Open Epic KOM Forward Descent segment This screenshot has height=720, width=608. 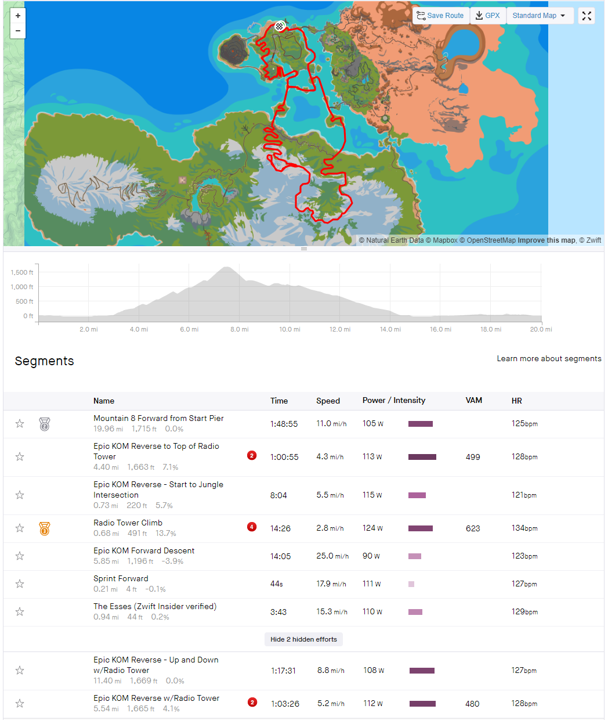click(x=144, y=550)
